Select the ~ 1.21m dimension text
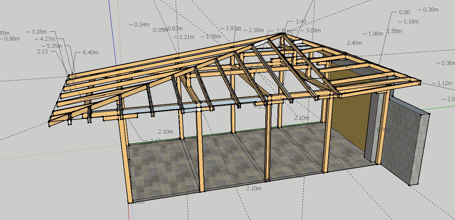 [184, 37]
